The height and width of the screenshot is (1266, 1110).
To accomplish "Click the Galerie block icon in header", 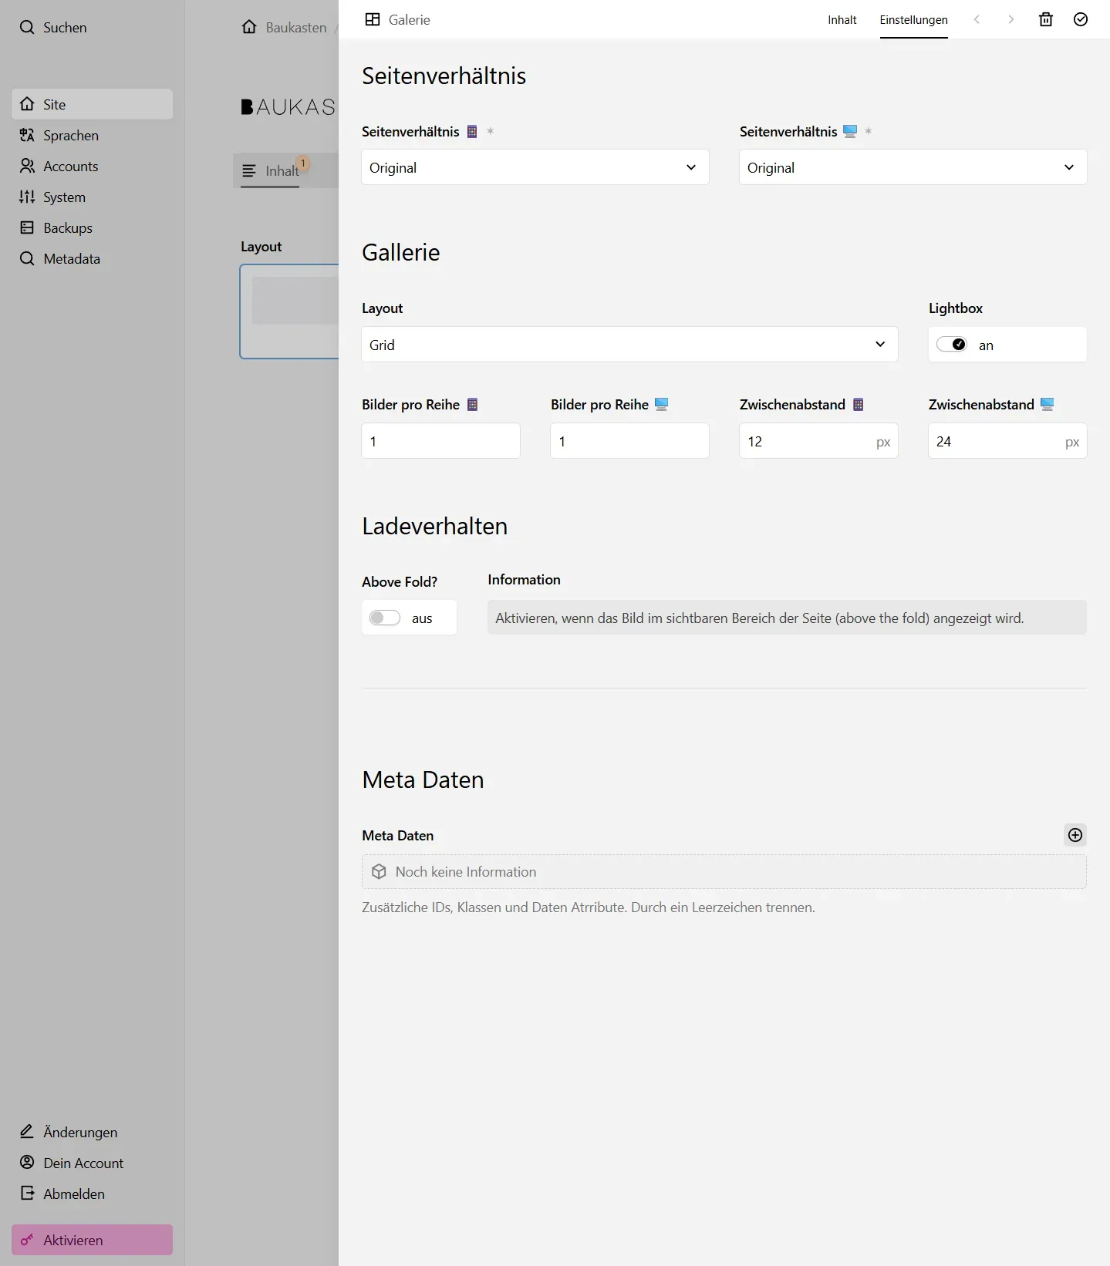I will point(373,20).
